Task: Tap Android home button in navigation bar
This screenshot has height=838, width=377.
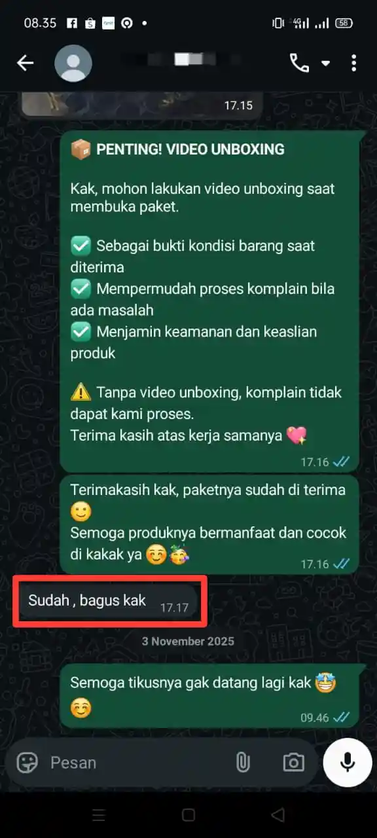Action: click(188, 815)
